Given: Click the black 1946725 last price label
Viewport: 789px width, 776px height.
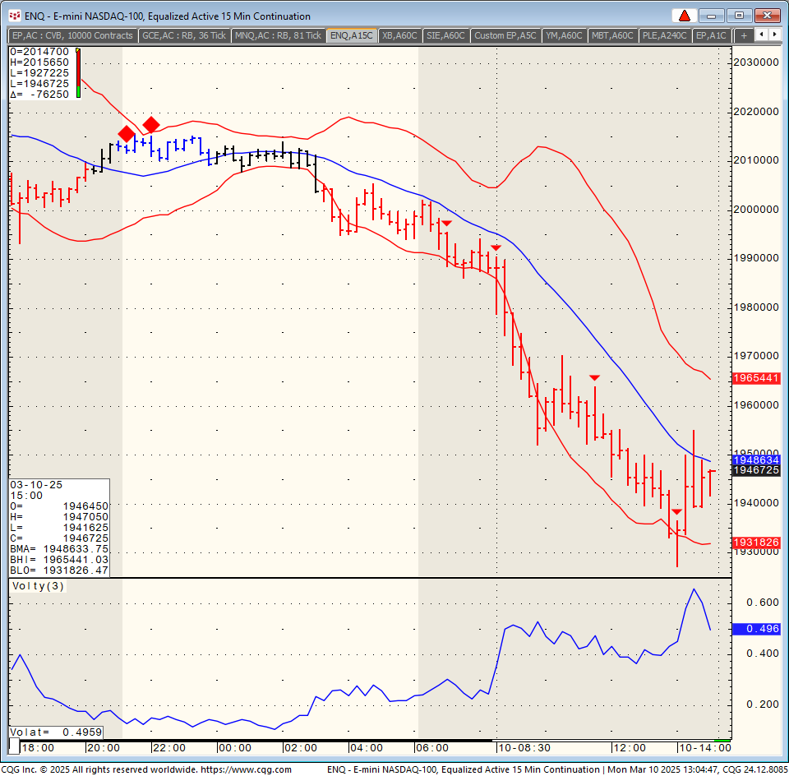Looking at the screenshot, I should pyautogui.click(x=756, y=470).
